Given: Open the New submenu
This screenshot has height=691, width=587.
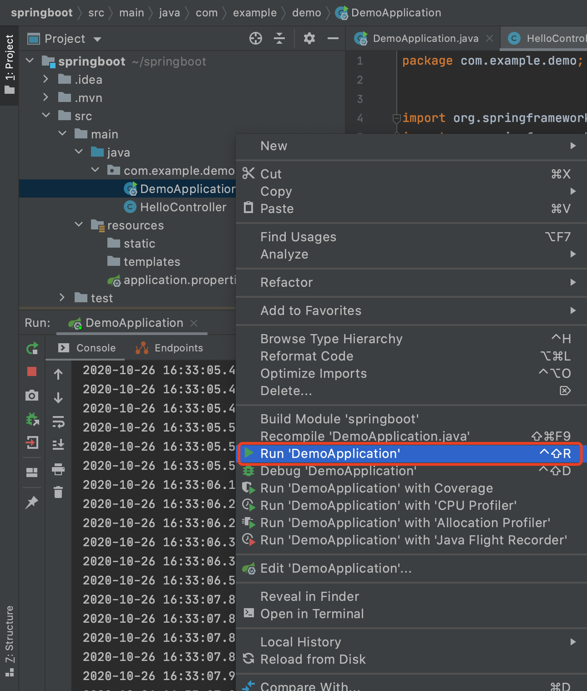Looking at the screenshot, I should click(x=410, y=146).
